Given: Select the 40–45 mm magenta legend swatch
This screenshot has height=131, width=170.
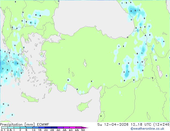Looking at the screenshot, I should tap(73, 128).
